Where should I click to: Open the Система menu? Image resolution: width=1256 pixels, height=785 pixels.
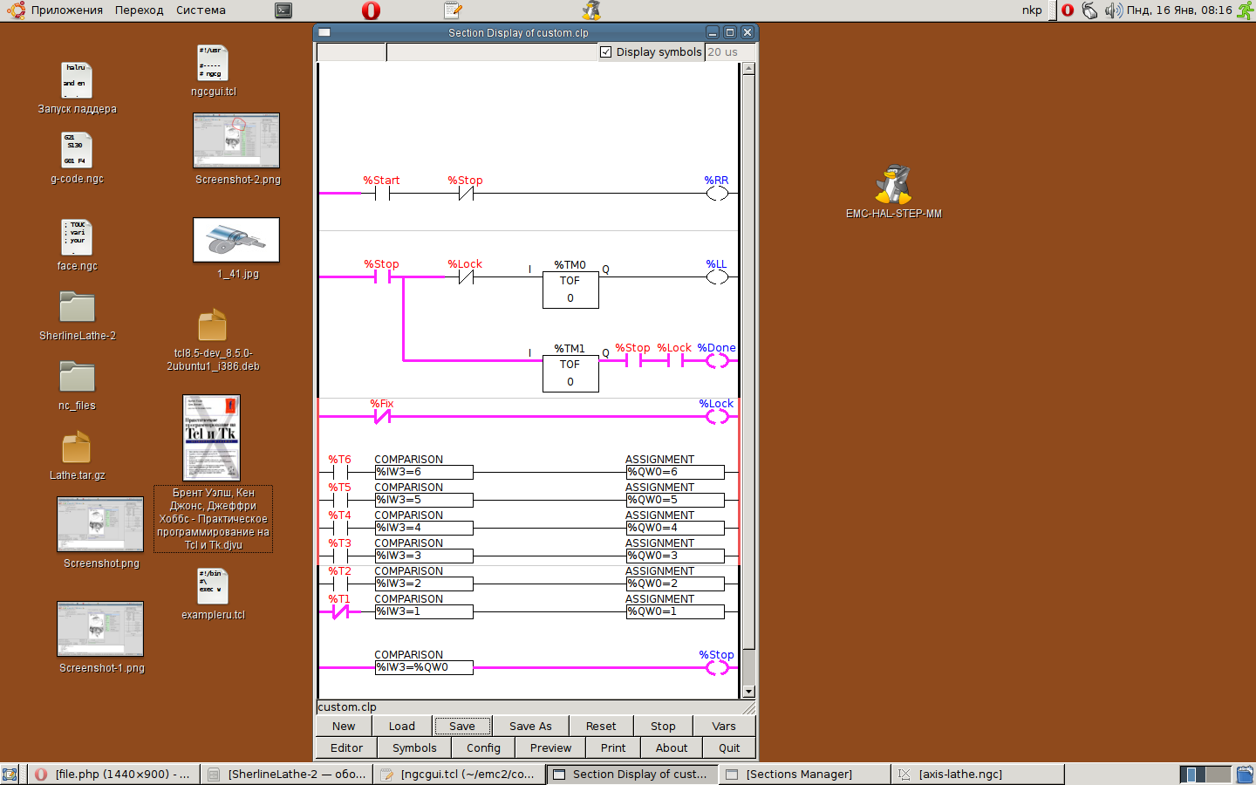pos(201,10)
